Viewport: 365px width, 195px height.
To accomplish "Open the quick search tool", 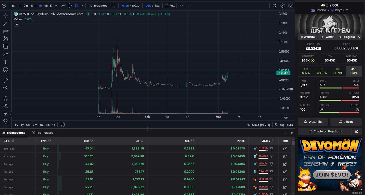I will coord(275,5).
